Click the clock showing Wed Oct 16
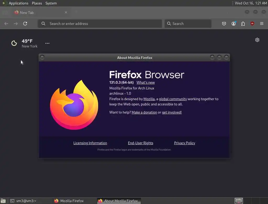268x204 pixels. pos(251,3)
